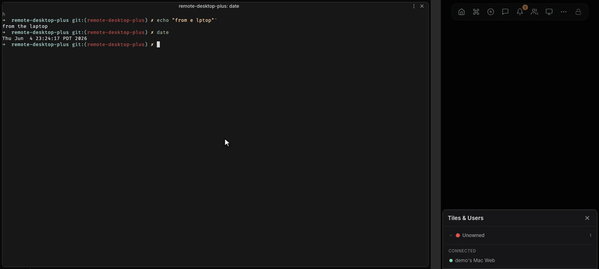Click the monitor screen icon
Image resolution: width=599 pixels, height=269 pixels.
point(549,12)
